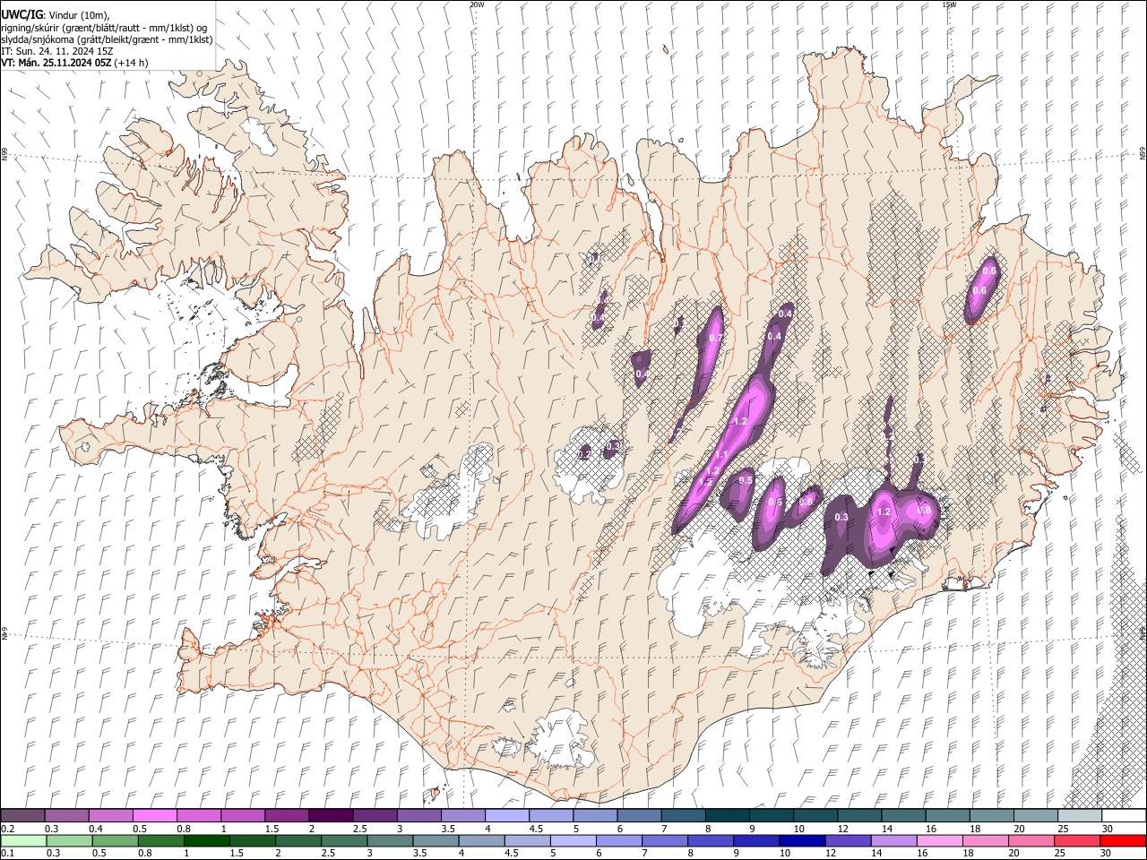Image resolution: width=1147 pixels, height=860 pixels.
Task: Click the rose-red 25 swatch on rain scale
Action: [x=1076, y=840]
